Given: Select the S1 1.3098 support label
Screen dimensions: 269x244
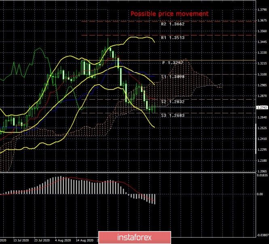Looking at the screenshot, I should click(x=173, y=77).
